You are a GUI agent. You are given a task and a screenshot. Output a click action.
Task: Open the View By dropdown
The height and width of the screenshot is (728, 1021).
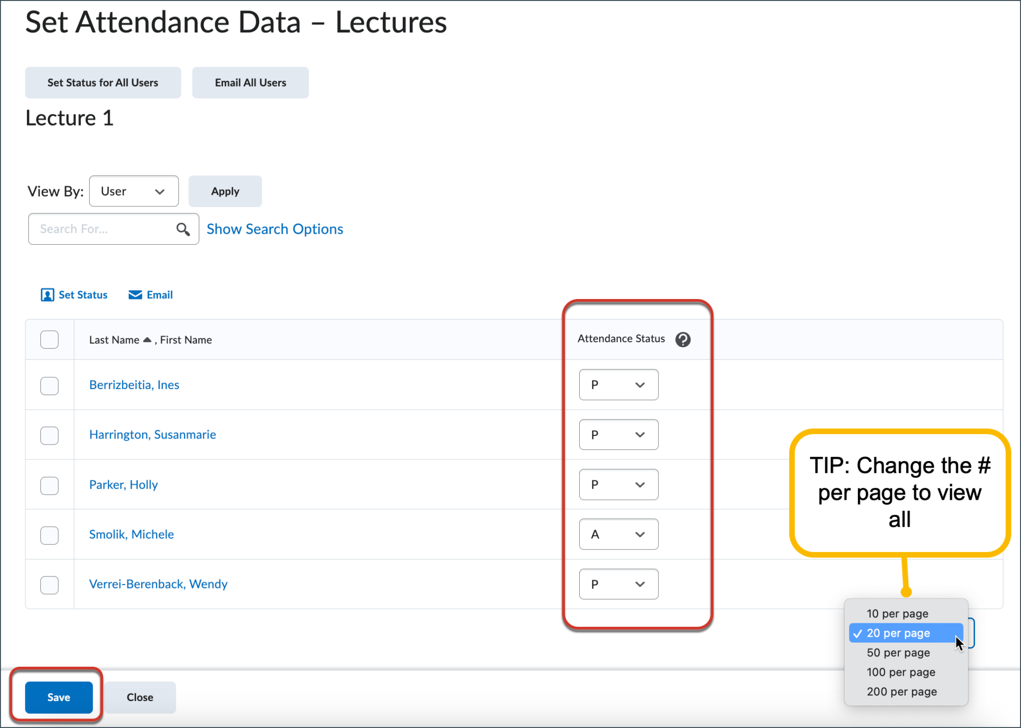134,191
